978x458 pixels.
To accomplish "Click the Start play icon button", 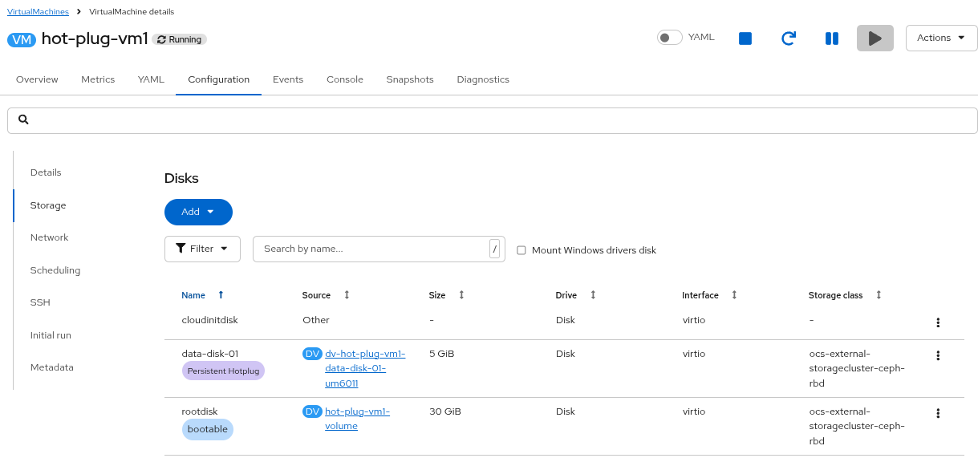I will (x=875, y=39).
